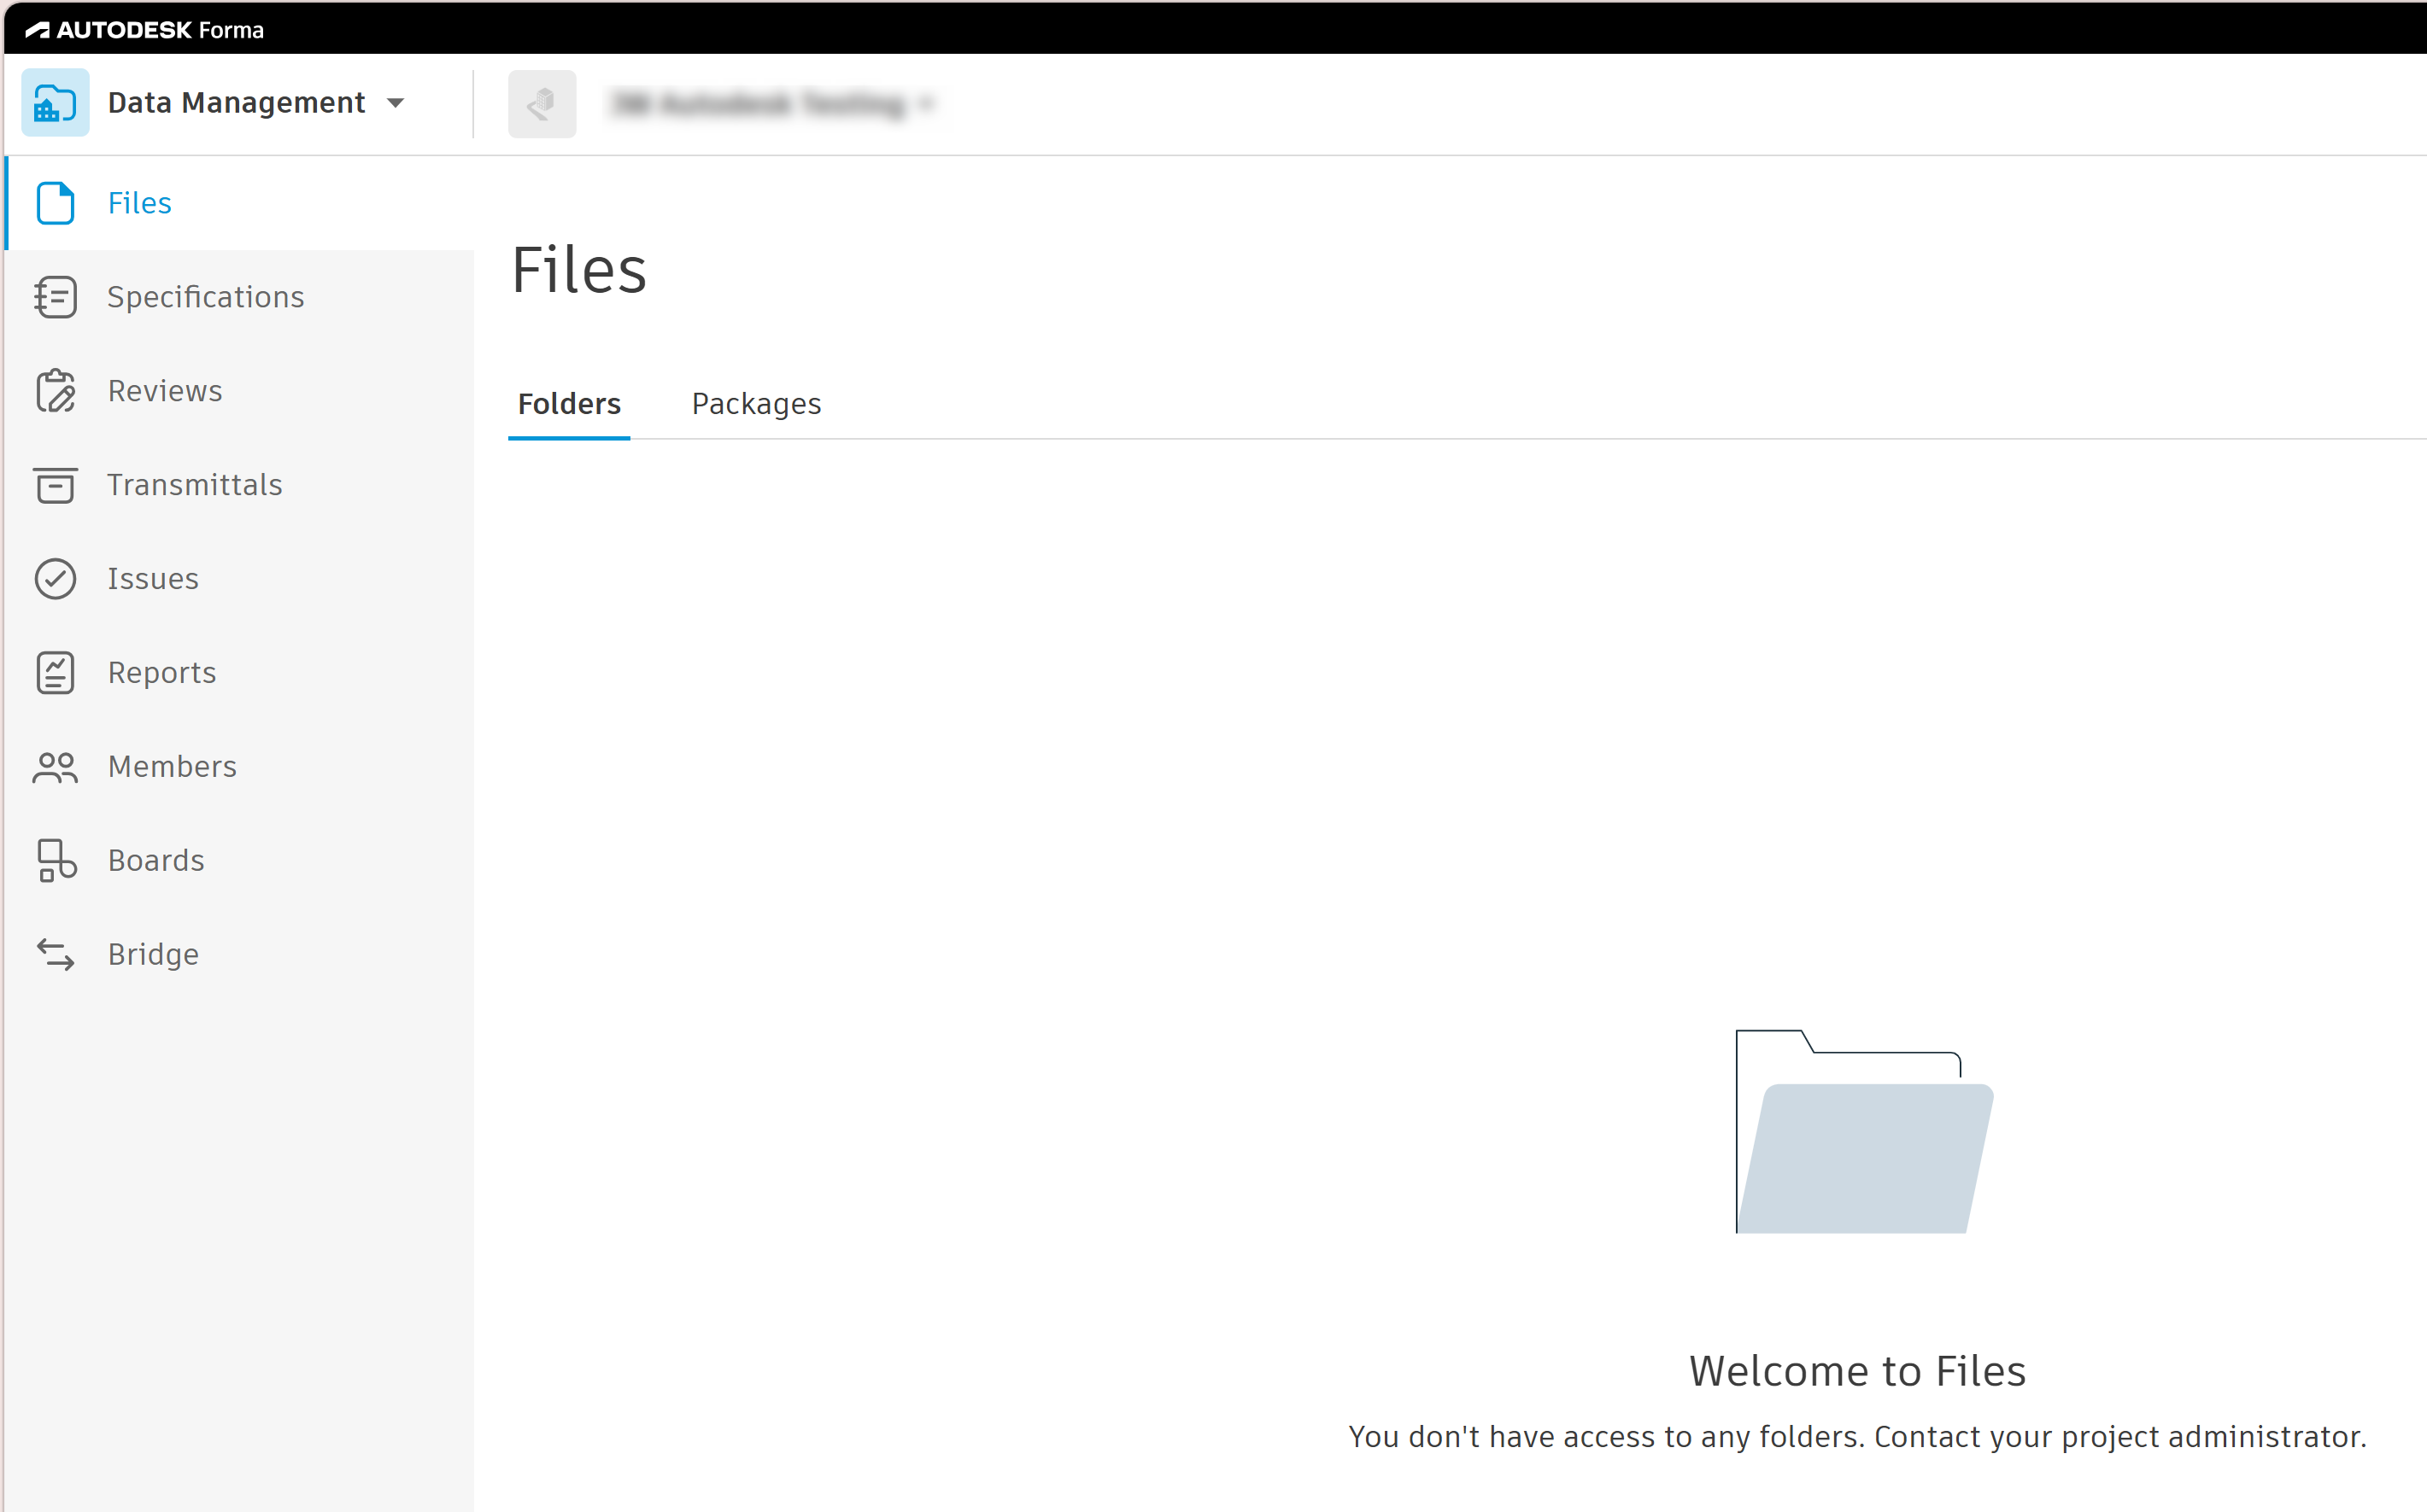This screenshot has width=2427, height=1512.
Task: Go to Members section label
Action: [172, 767]
